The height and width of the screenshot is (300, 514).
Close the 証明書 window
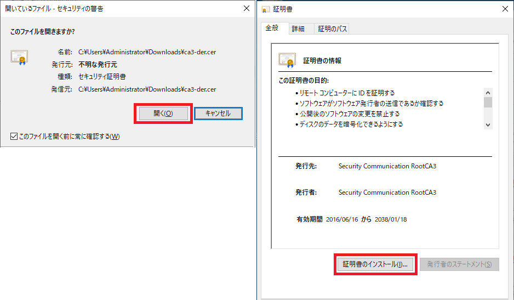504,9
